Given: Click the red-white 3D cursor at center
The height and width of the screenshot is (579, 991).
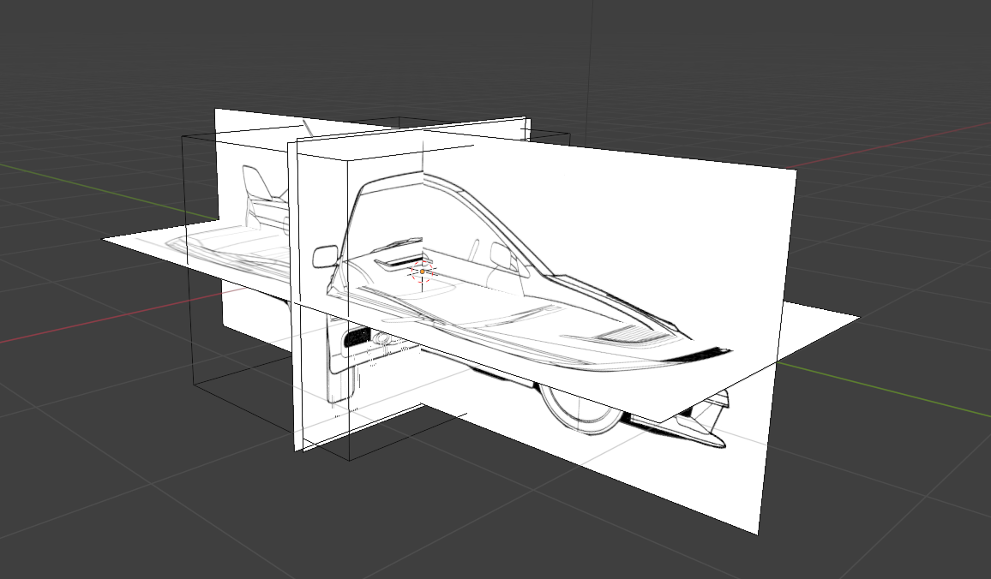Looking at the screenshot, I should (422, 272).
